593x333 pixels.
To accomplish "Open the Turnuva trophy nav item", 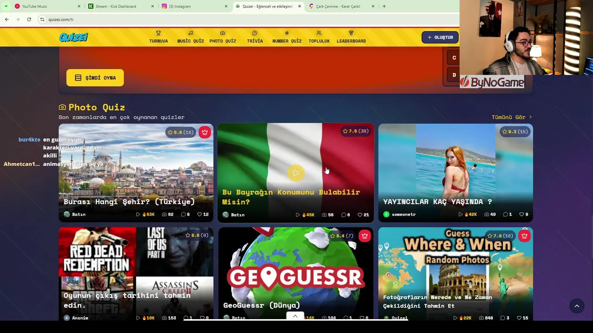I will [158, 37].
